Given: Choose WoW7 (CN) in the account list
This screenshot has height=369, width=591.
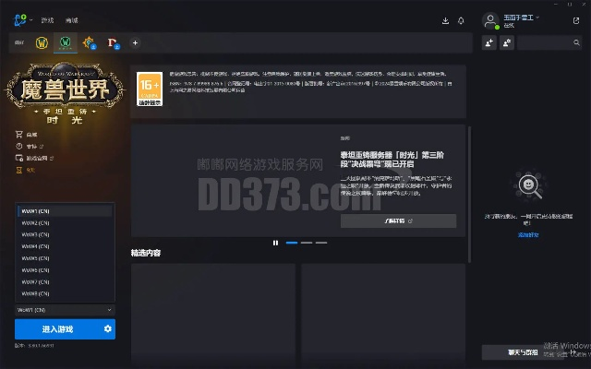Looking at the screenshot, I should pyautogui.click(x=65, y=281).
